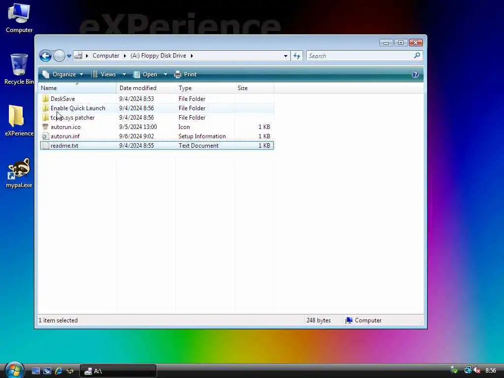Sort by the Name column header
The image size is (504, 378).
pos(77,88)
